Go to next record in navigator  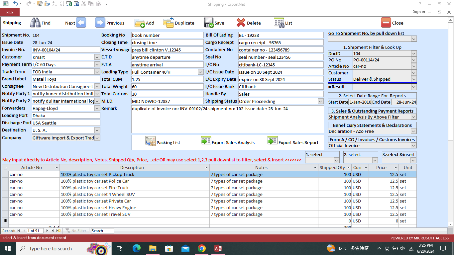pos(47,231)
